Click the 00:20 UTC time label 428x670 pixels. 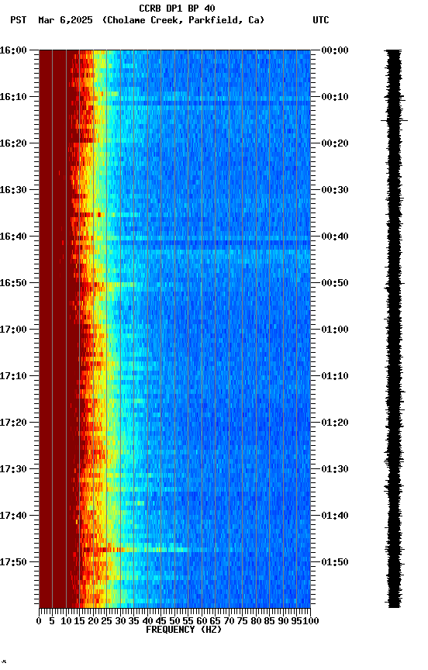click(x=335, y=143)
